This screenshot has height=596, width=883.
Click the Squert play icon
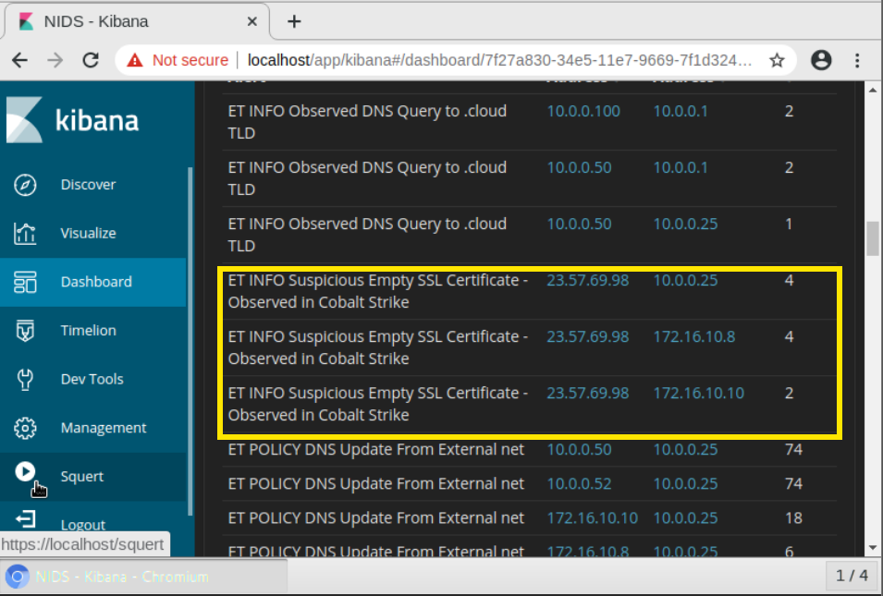coord(25,471)
